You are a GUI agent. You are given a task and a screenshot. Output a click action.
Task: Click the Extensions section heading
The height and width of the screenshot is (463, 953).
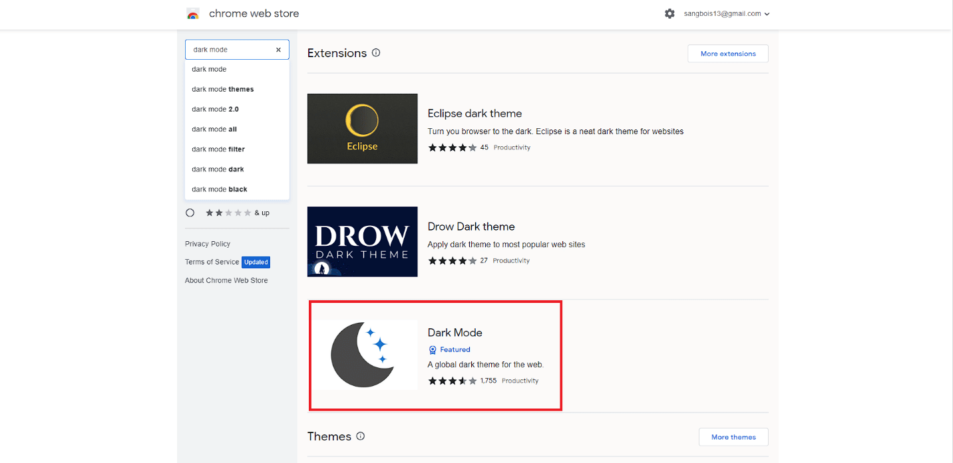click(x=337, y=53)
